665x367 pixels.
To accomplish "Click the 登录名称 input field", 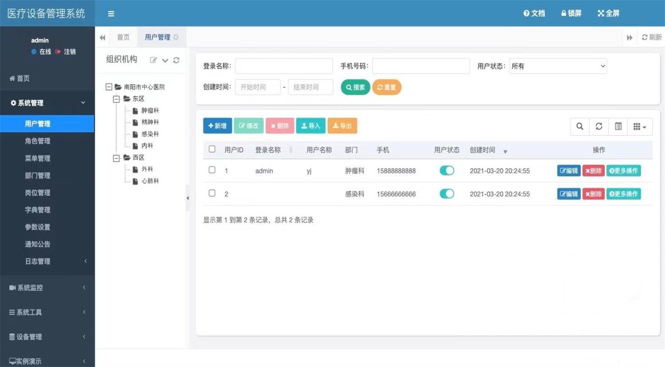I will click(x=284, y=66).
